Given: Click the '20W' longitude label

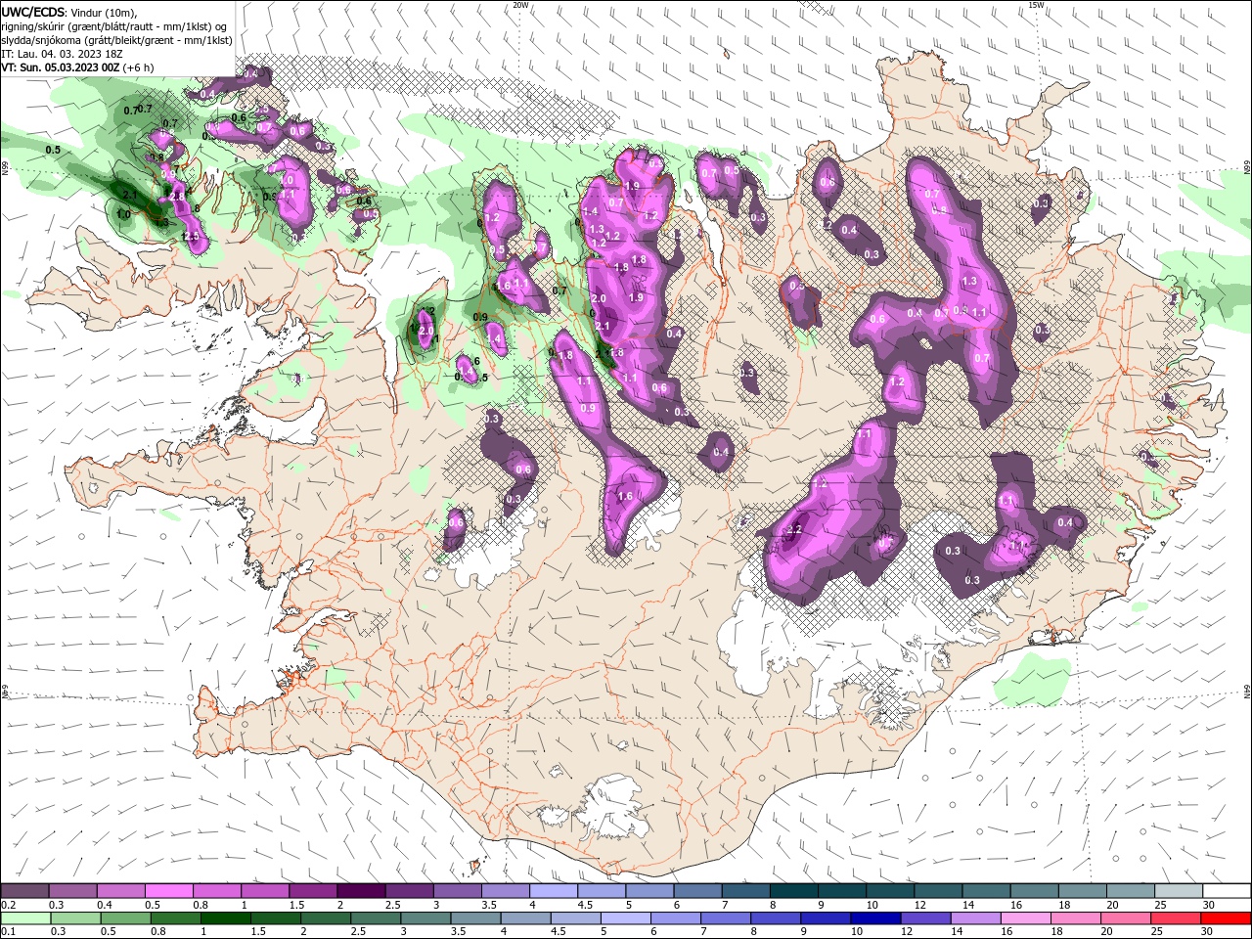Looking at the screenshot, I should [520, 5].
